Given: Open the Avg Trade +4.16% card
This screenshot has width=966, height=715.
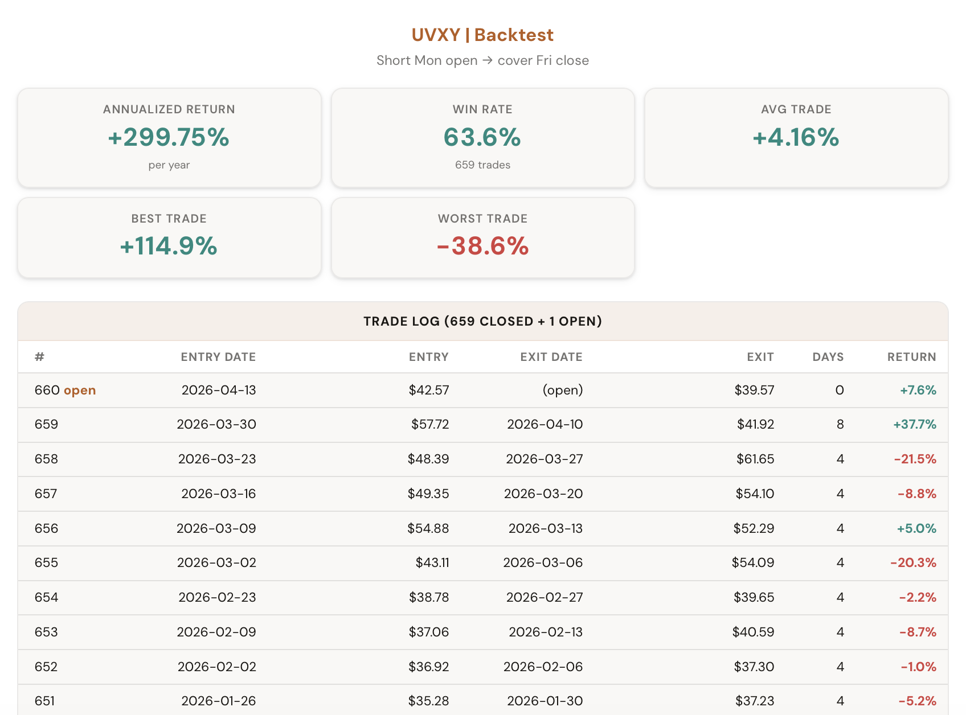Looking at the screenshot, I should point(796,138).
